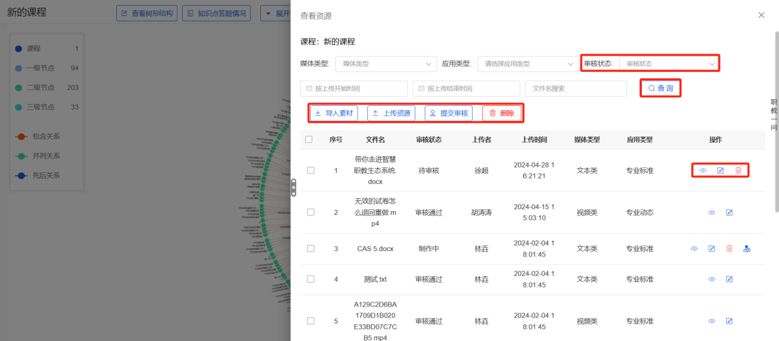
Task: Click 查看树形结构 button in background page
Action: pyautogui.click(x=148, y=13)
